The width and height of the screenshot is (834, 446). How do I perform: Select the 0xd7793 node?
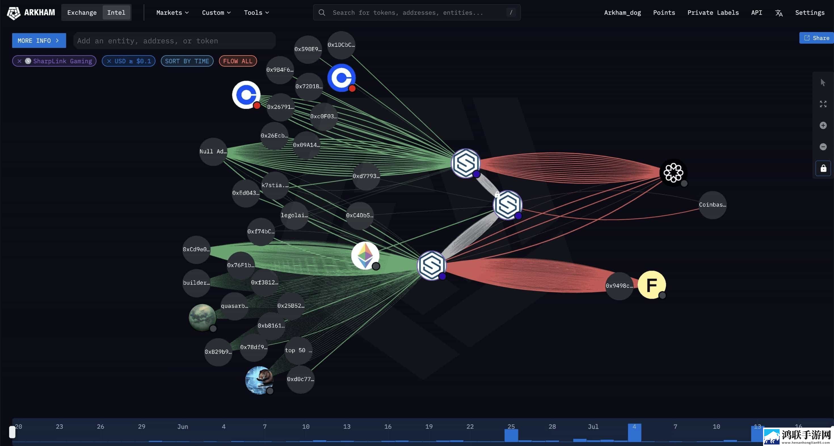(366, 176)
